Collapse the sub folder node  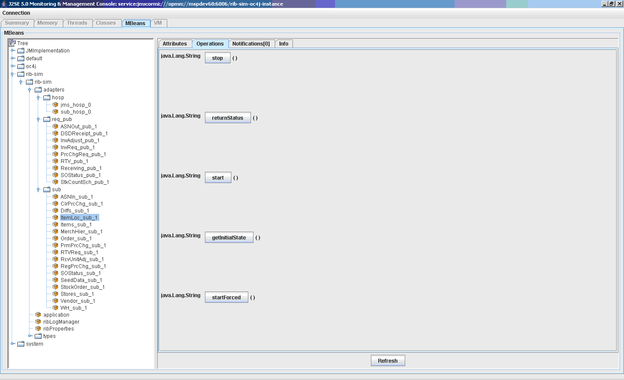pyautogui.click(x=39, y=190)
